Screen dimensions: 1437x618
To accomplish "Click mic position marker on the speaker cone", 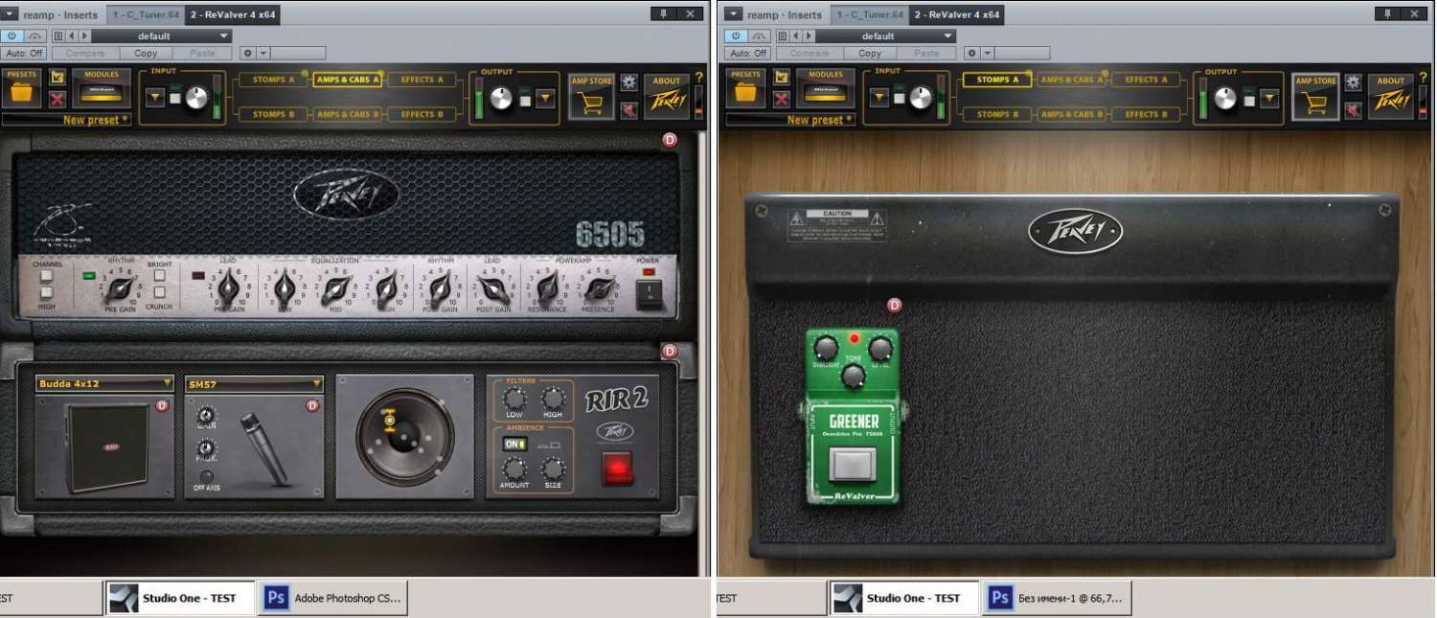I will (x=389, y=419).
